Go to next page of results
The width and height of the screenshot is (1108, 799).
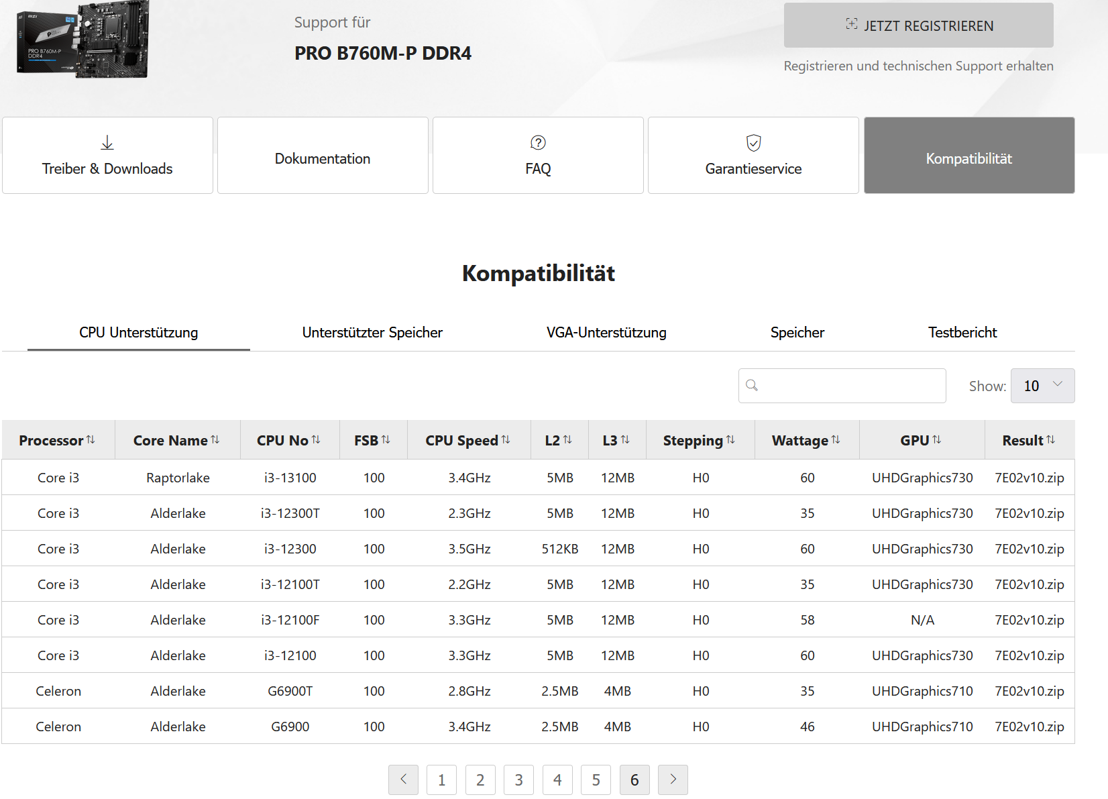[x=673, y=780]
